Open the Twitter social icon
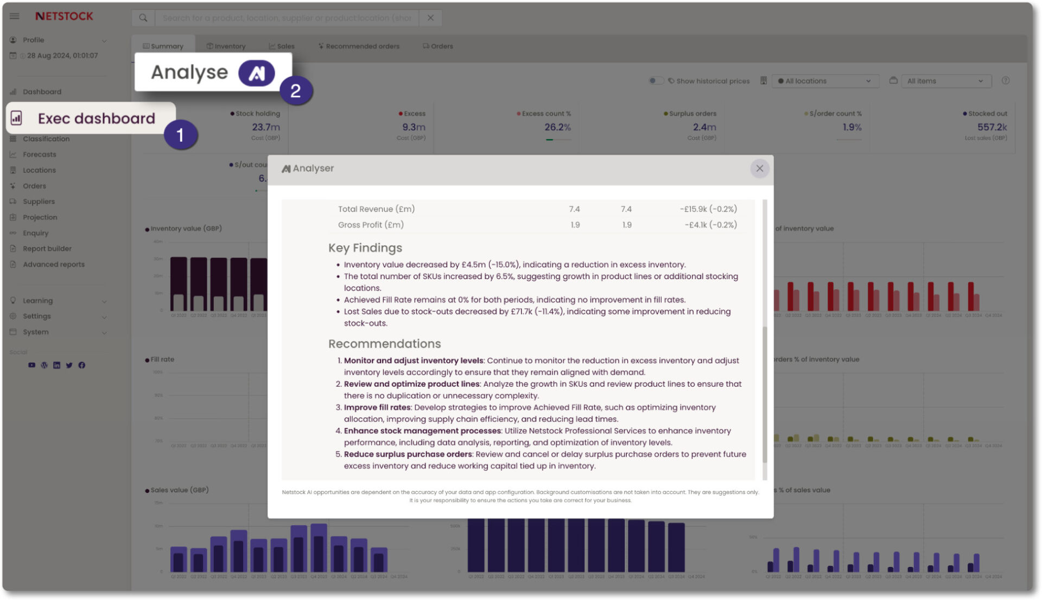The width and height of the screenshot is (1042, 600). coord(69,365)
